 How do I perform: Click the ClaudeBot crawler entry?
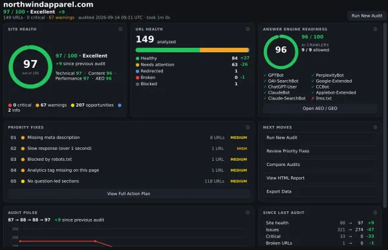tap(277, 92)
